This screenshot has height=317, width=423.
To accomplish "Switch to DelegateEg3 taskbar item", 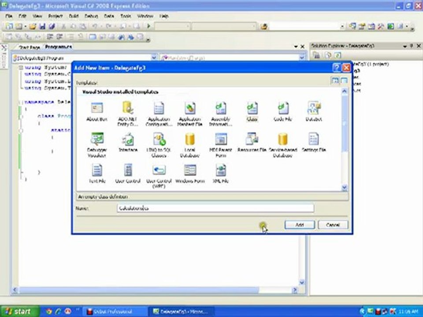I will (181, 312).
